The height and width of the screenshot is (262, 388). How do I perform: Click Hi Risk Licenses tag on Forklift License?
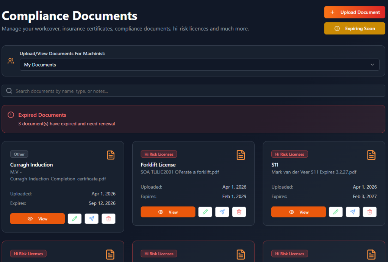click(x=159, y=154)
